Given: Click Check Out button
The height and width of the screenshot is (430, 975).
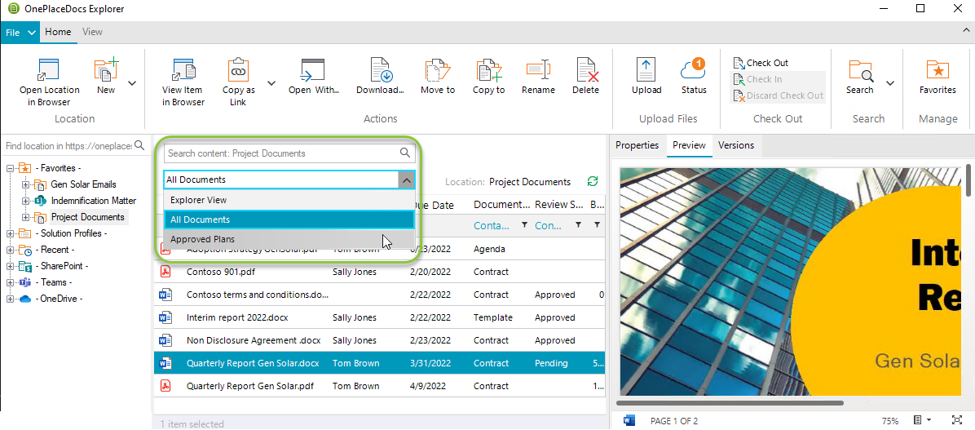Looking at the screenshot, I should click(761, 63).
